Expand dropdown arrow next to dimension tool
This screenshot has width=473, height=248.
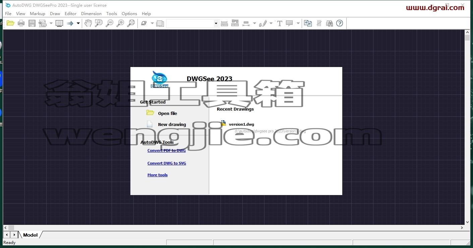(254, 23)
